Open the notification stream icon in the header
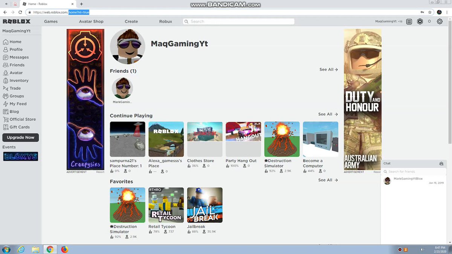 tap(409, 21)
